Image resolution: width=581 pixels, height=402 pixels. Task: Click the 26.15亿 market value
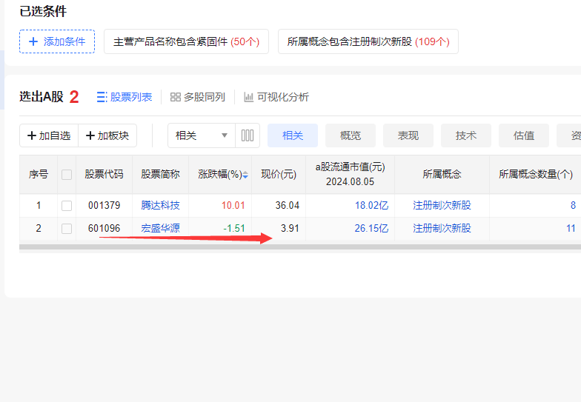click(x=371, y=228)
